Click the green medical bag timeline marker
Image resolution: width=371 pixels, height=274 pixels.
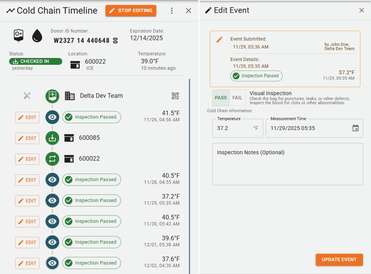(52, 96)
